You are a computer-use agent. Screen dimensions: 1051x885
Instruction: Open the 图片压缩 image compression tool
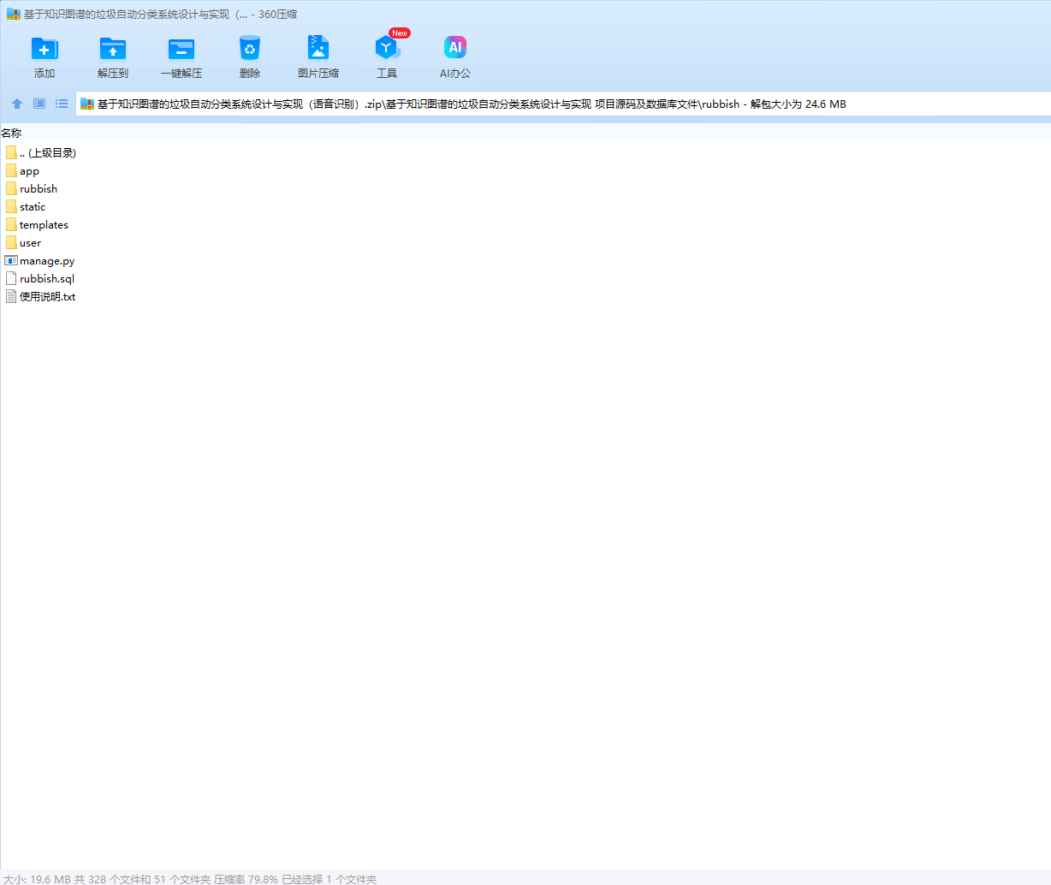coord(318,48)
